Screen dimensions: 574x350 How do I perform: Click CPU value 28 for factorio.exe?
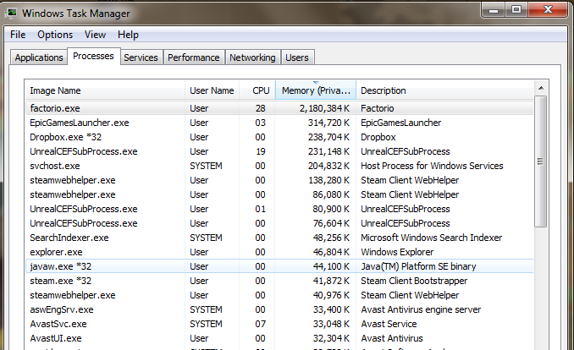tap(260, 108)
